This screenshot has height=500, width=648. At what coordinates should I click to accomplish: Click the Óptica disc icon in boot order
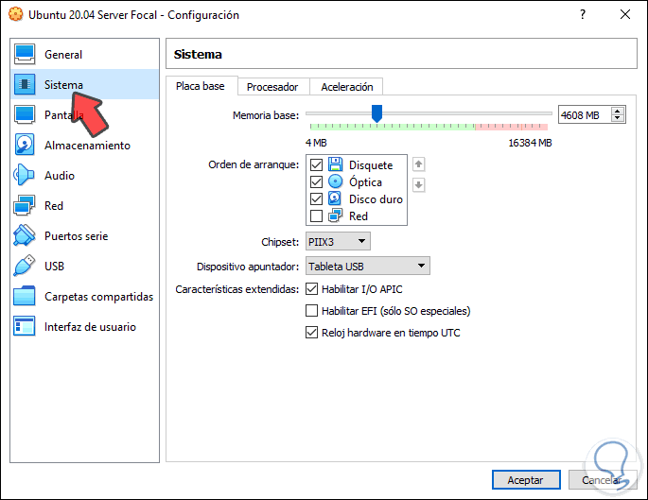[x=335, y=181]
